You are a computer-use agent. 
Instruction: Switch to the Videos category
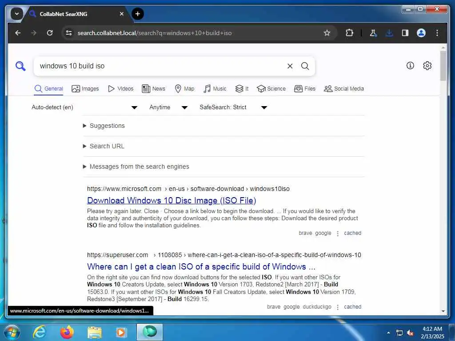pyautogui.click(x=121, y=89)
